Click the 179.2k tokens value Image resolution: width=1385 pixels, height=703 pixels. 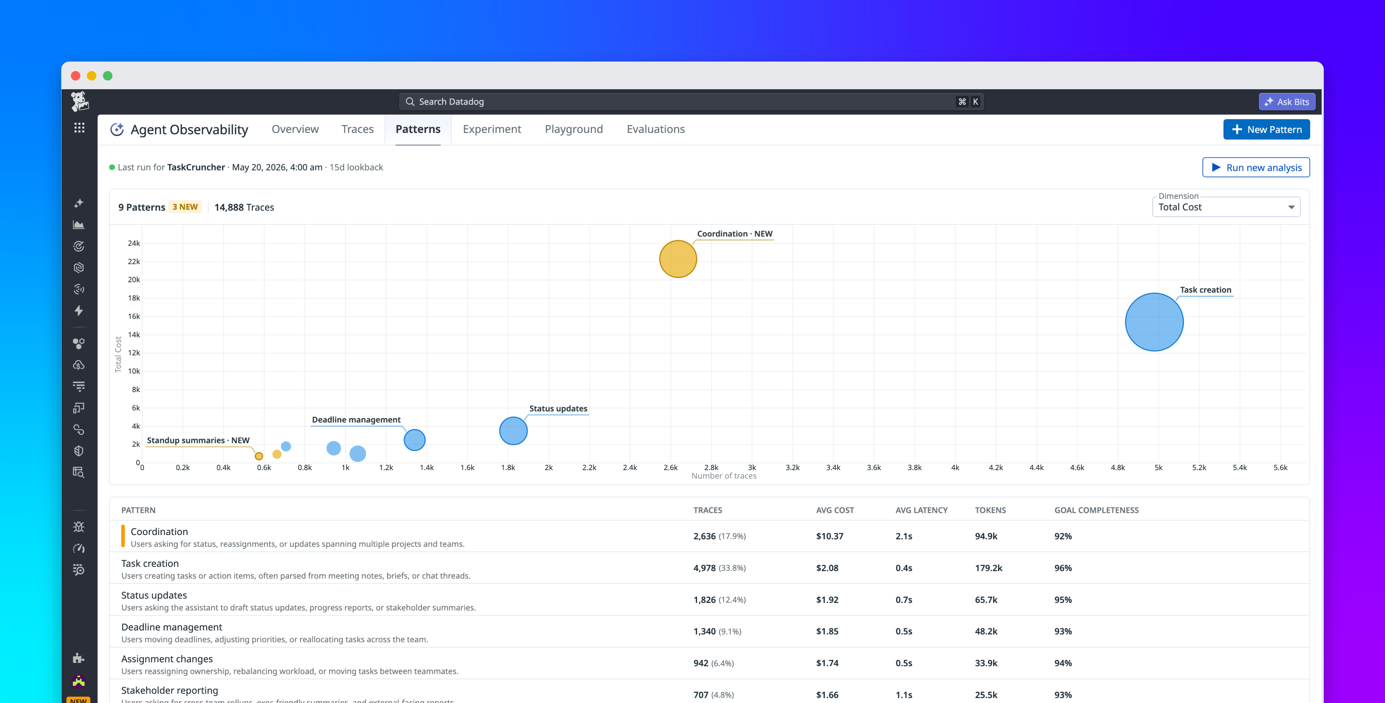pyautogui.click(x=989, y=567)
